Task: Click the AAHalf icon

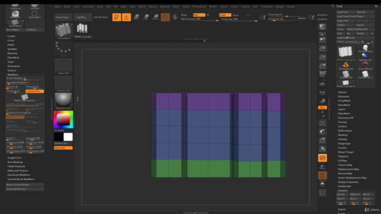Action: (x=323, y=66)
